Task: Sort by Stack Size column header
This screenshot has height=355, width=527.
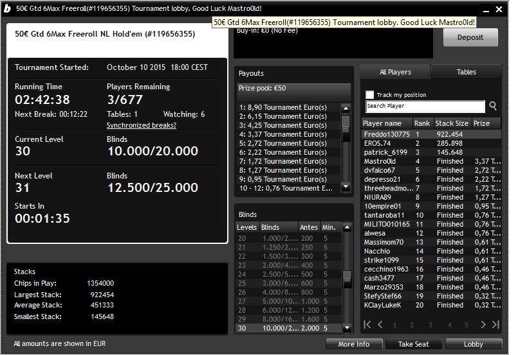Action: click(452, 123)
